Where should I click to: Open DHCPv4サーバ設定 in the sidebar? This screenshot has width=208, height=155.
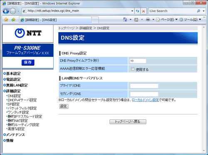[x=22, y=100]
